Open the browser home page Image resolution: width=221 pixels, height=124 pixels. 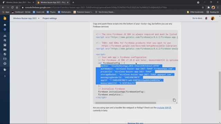pyautogui.click(x=17, y=8)
